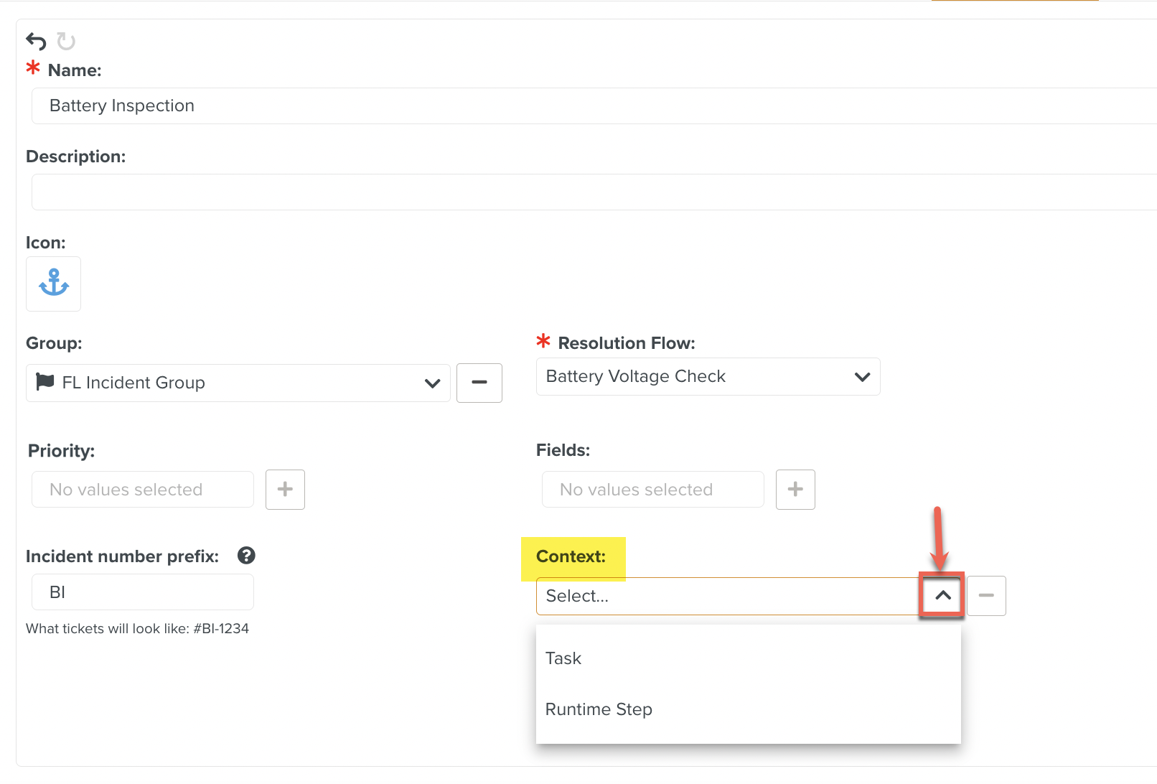1157x784 pixels.
Task: Choose Runtime Step from Context list
Action: [x=599, y=709]
